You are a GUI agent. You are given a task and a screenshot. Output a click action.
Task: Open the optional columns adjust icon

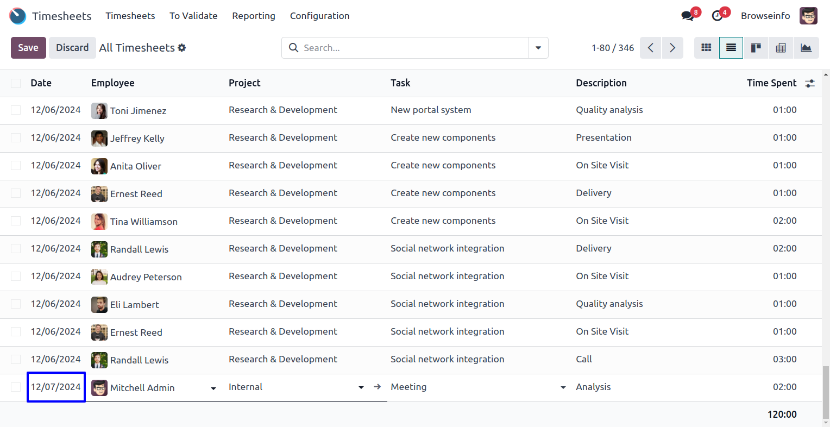[x=810, y=83]
